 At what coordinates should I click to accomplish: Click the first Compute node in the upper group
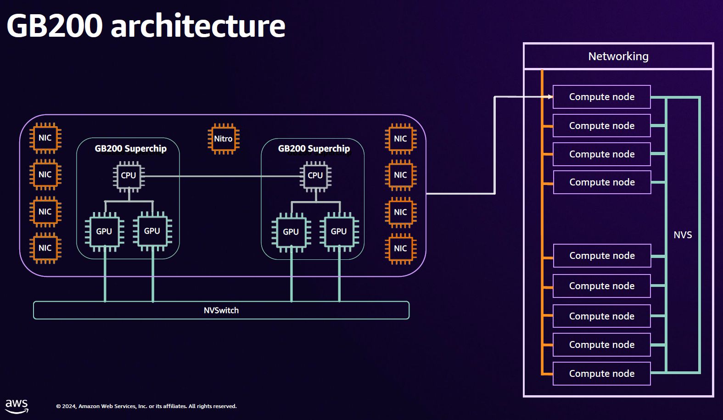tap(602, 97)
